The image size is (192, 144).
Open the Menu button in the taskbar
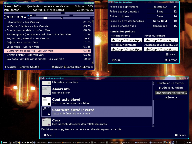click(4, 142)
